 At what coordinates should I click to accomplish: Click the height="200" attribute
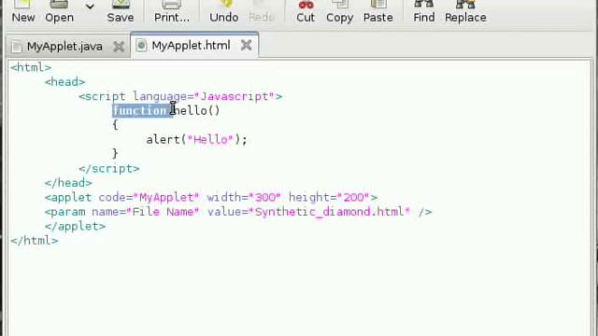pos(329,198)
